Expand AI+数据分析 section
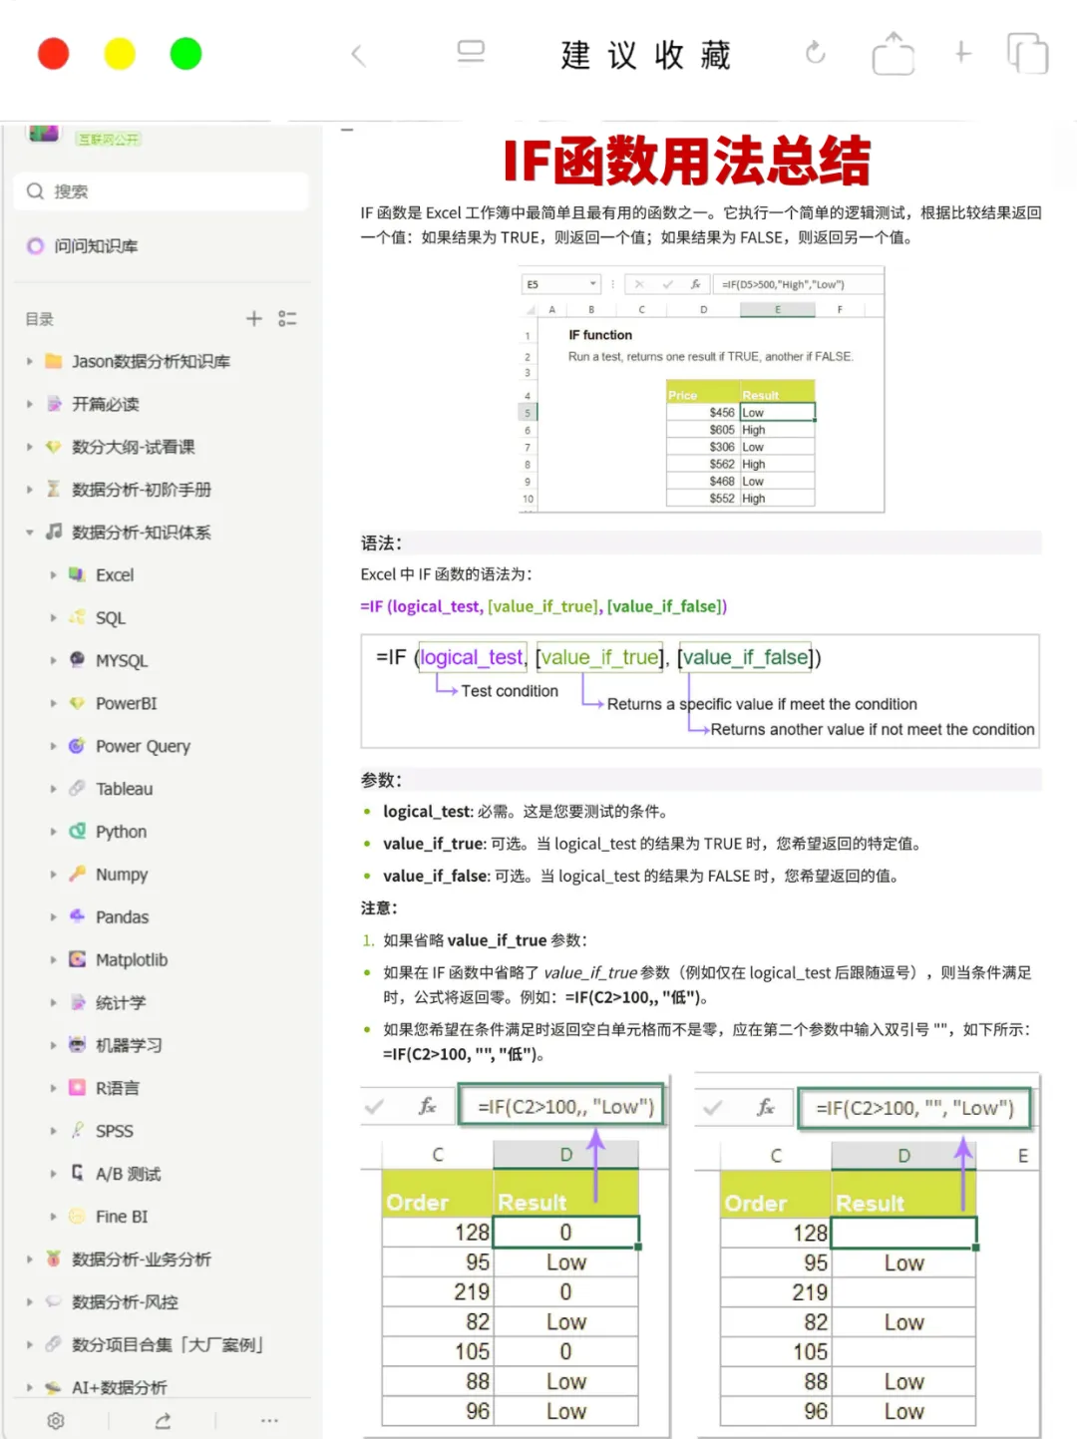The height and width of the screenshot is (1439, 1077). click(30, 1387)
